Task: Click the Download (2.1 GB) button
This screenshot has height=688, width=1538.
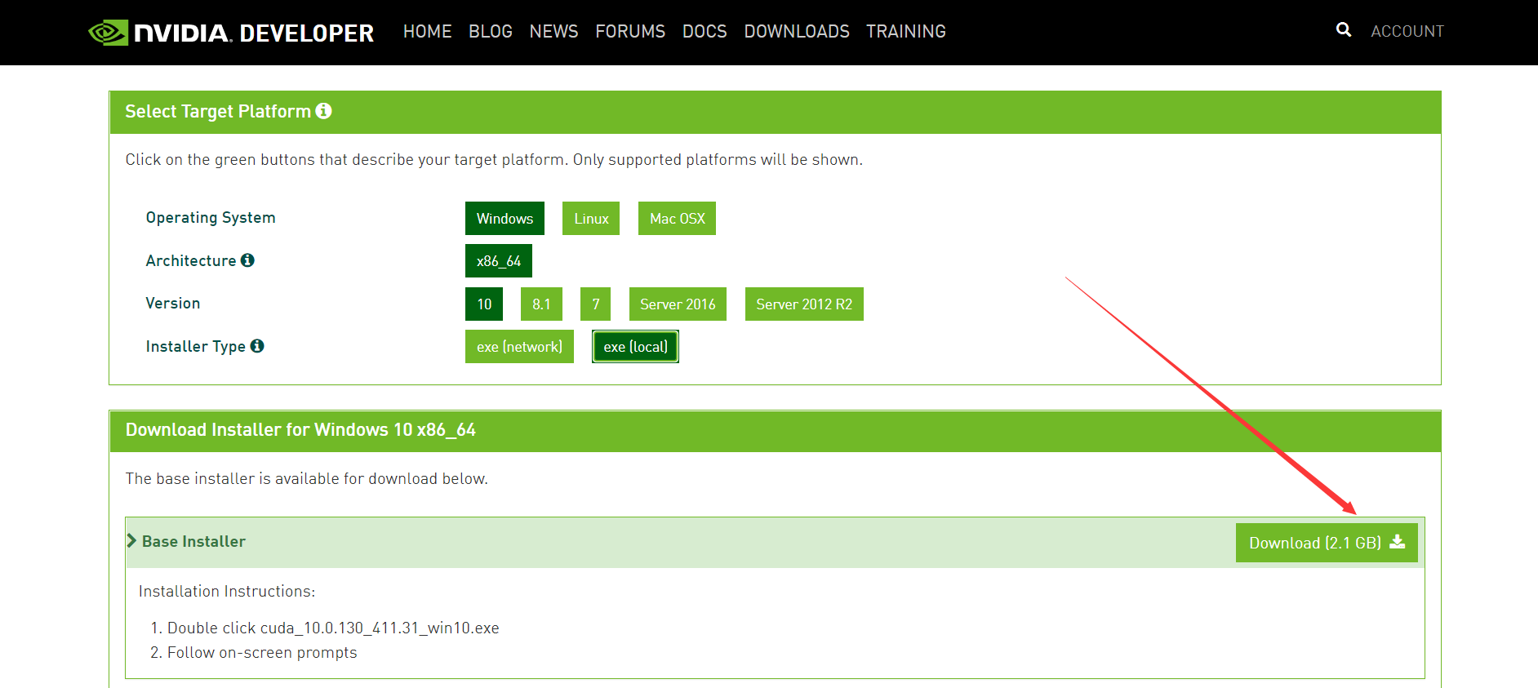Action: tap(1327, 543)
